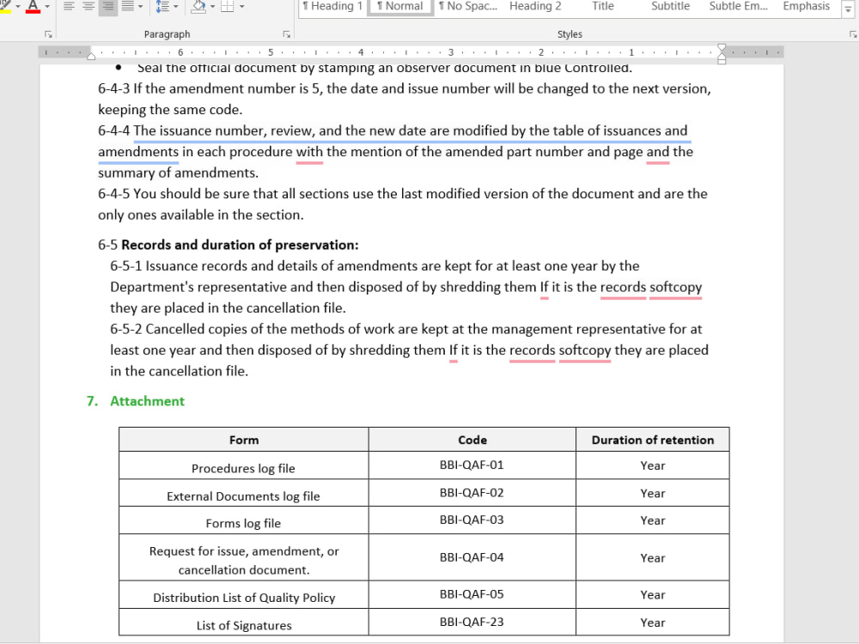Apply the Heading 1 style
This screenshot has height=644, width=859.
pos(332,7)
